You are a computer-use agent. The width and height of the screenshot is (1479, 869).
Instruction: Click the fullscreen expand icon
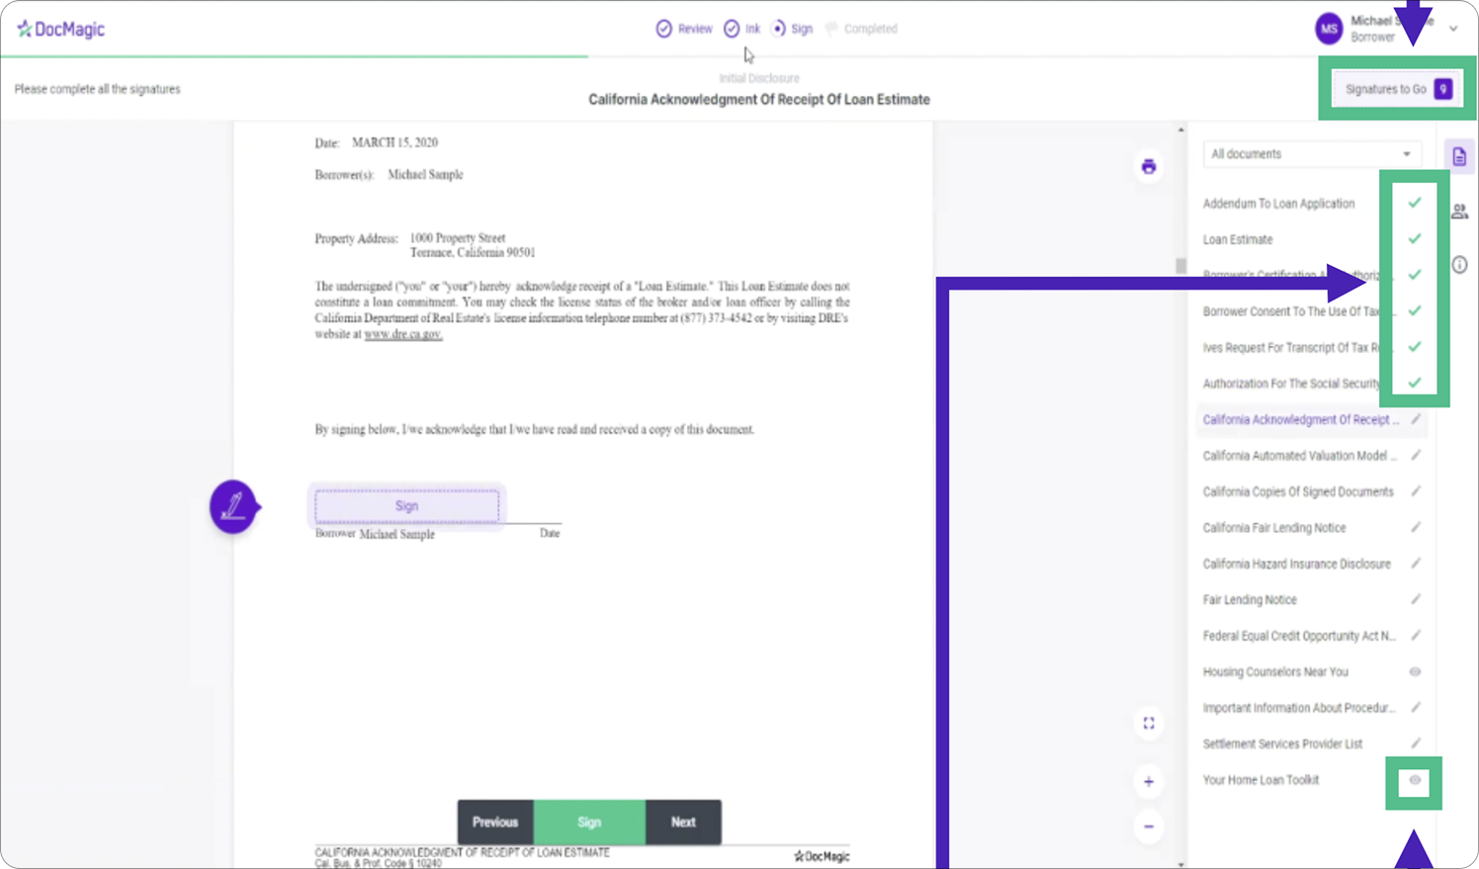(x=1148, y=724)
